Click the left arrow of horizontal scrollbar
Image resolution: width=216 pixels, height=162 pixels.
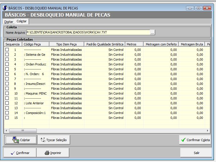point(7,131)
